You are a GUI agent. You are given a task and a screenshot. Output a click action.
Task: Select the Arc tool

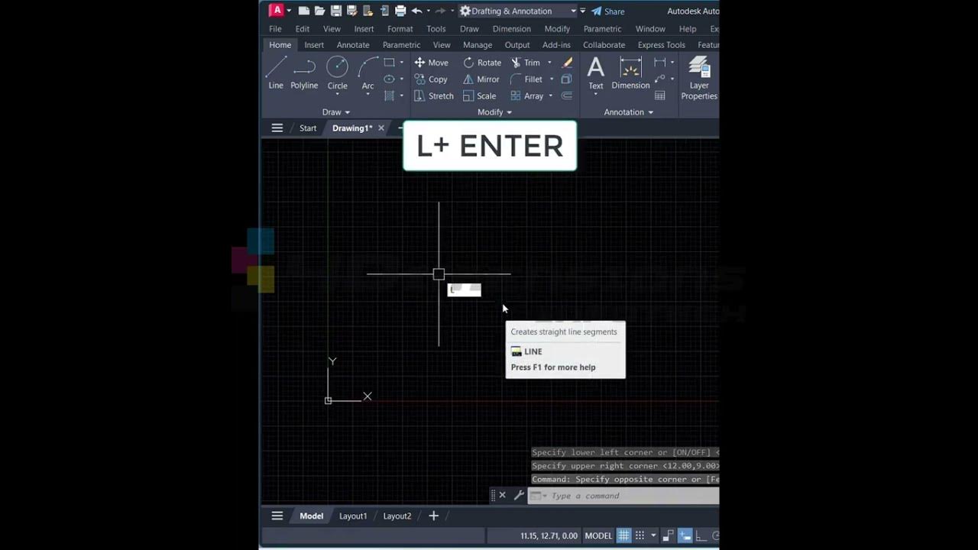pyautogui.click(x=368, y=73)
